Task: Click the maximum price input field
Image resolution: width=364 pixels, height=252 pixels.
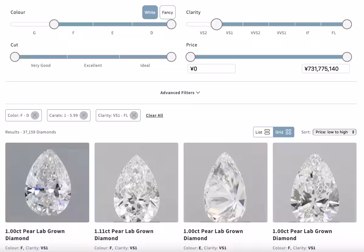Action: [325, 69]
